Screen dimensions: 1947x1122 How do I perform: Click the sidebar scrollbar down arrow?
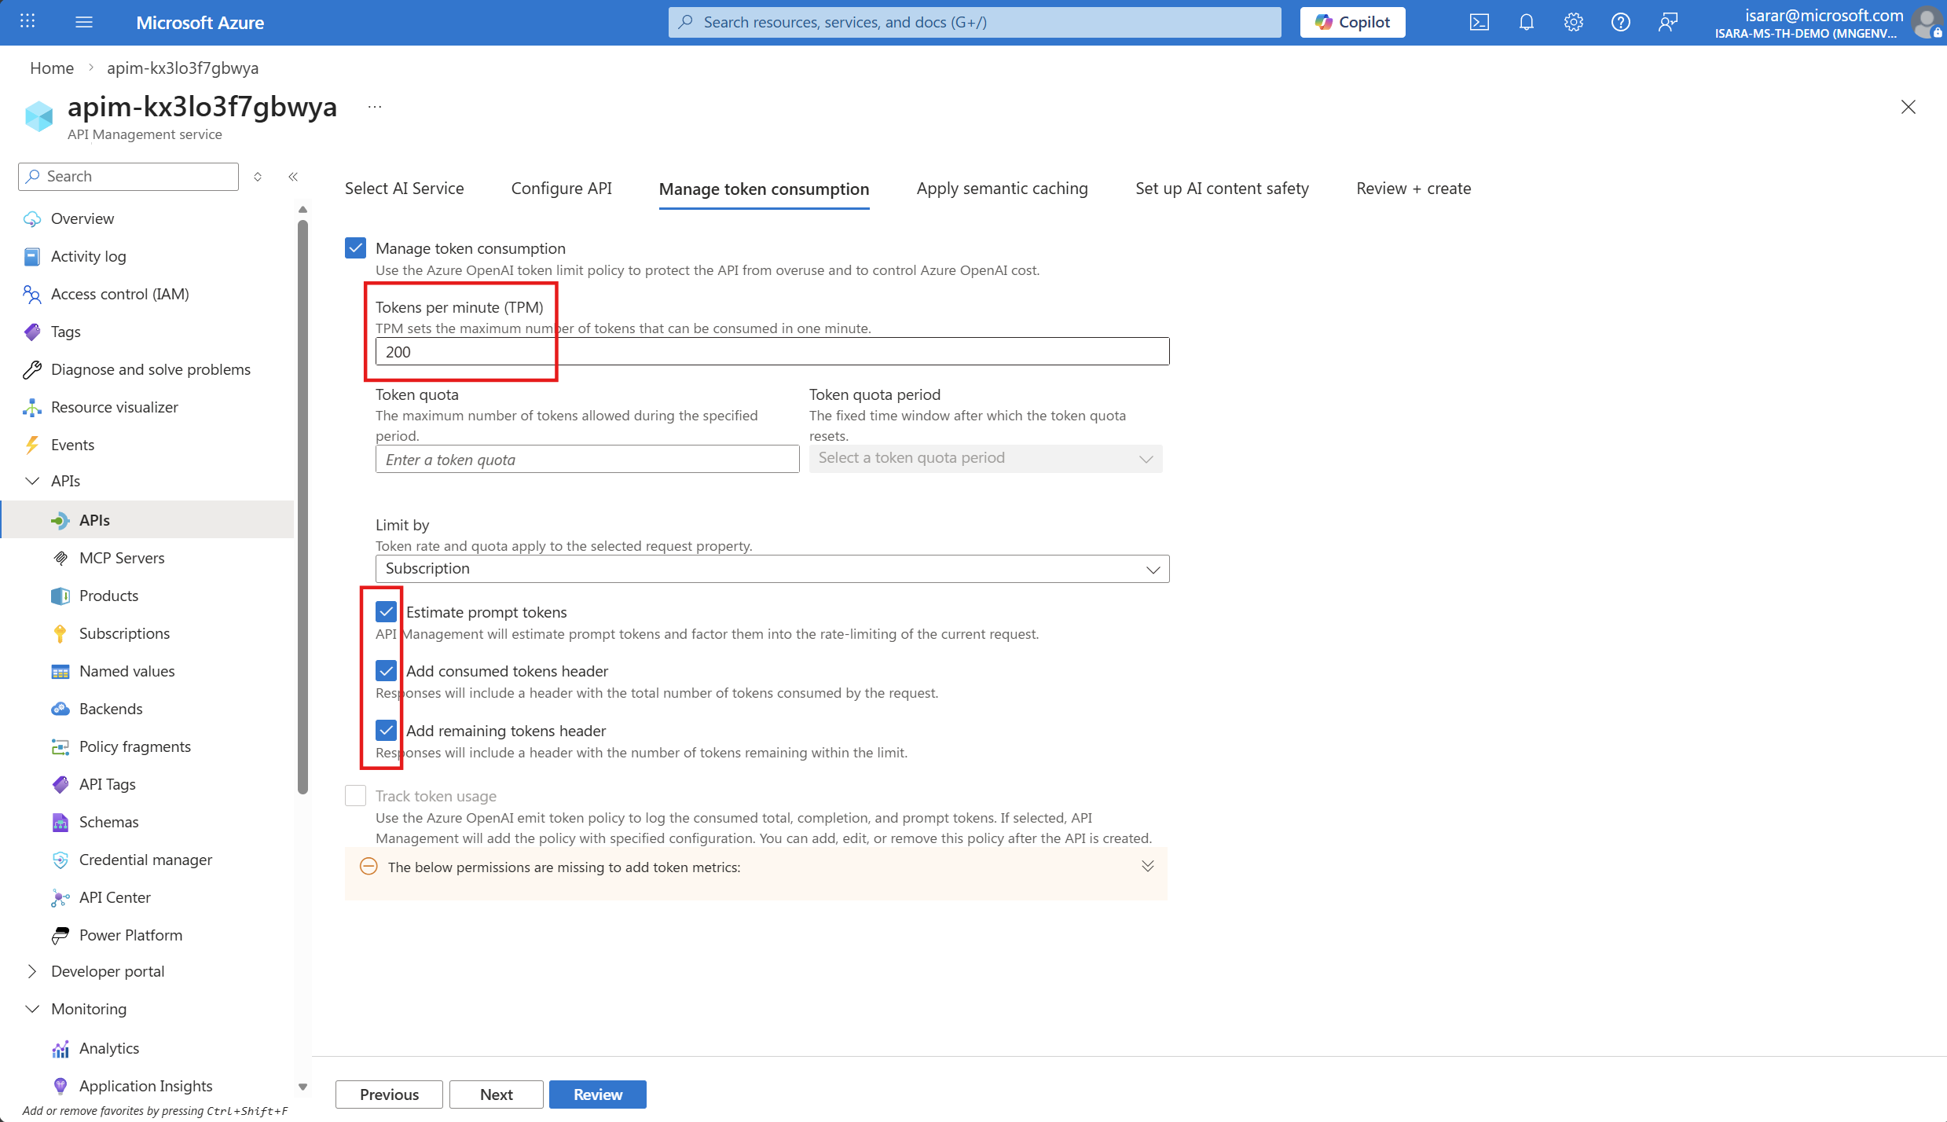(302, 1087)
